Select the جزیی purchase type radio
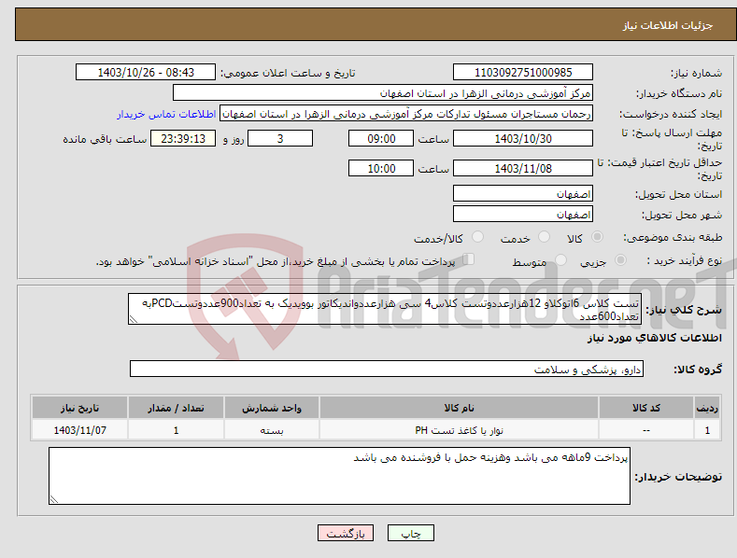The width and height of the screenshot is (737, 558). 620,259
